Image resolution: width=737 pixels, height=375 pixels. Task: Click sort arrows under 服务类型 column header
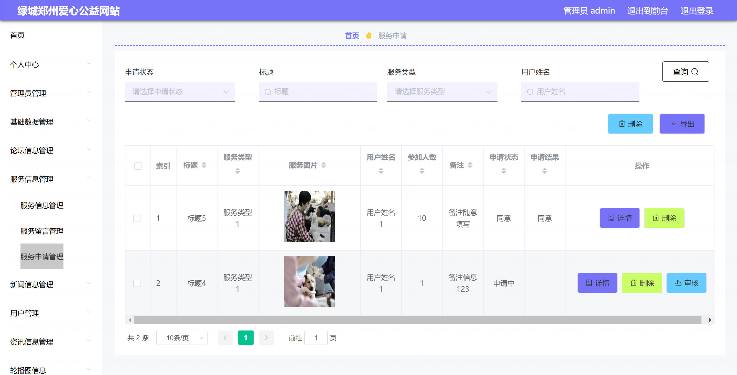(x=237, y=171)
